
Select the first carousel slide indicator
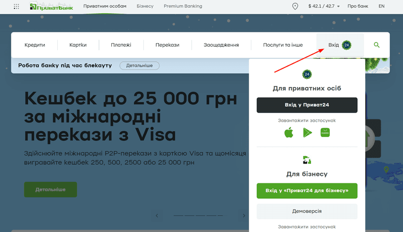pyautogui.click(x=179, y=216)
